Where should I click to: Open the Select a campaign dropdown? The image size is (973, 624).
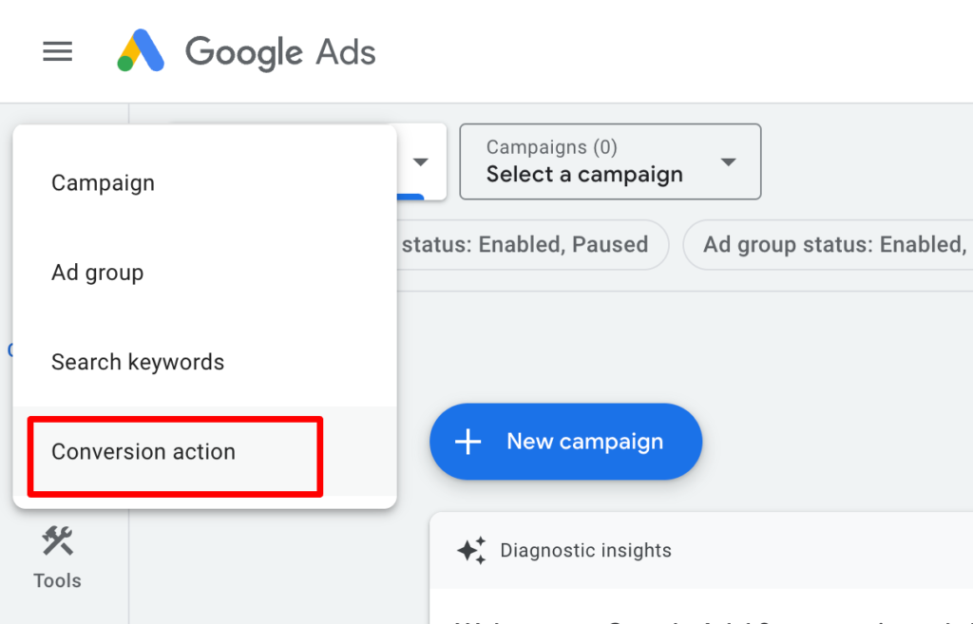(610, 161)
